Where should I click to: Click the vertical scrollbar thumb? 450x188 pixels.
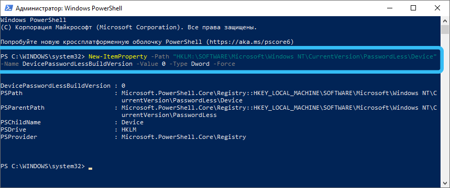(x=445, y=29)
